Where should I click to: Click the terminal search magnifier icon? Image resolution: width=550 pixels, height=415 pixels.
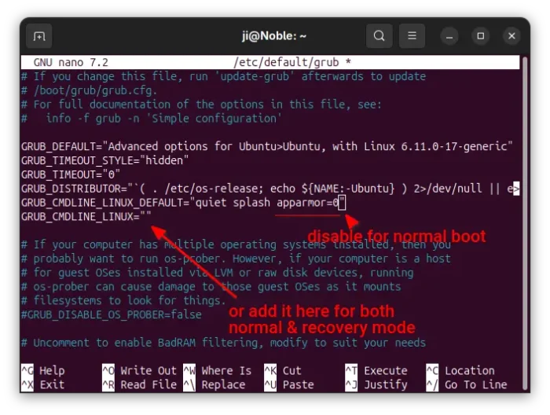pos(379,36)
